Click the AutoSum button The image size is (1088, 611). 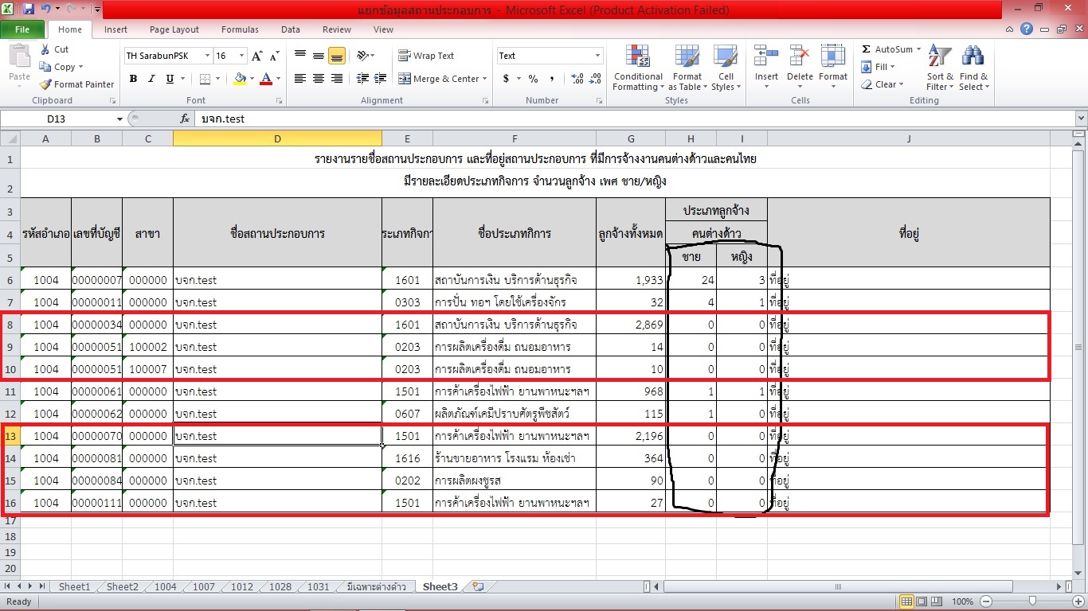(x=891, y=49)
